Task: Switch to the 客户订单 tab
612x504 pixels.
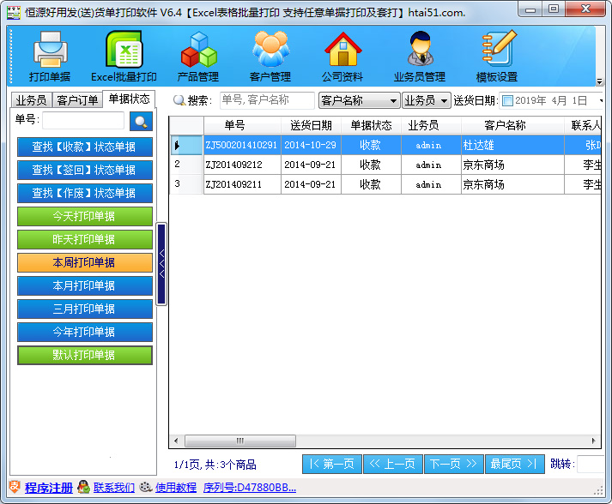Action: click(x=77, y=100)
